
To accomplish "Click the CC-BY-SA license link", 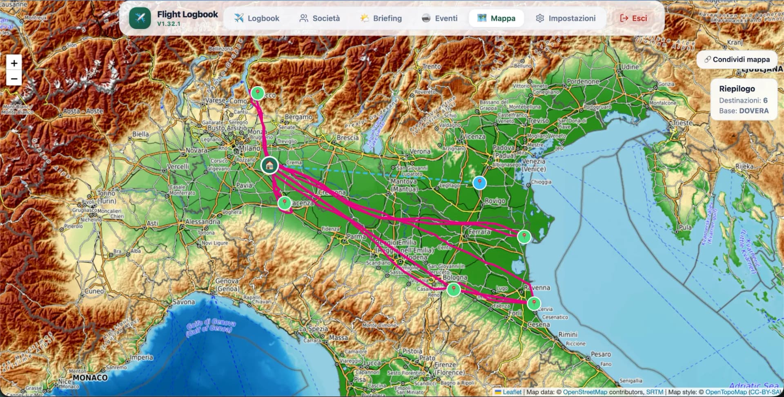I will [x=764, y=392].
